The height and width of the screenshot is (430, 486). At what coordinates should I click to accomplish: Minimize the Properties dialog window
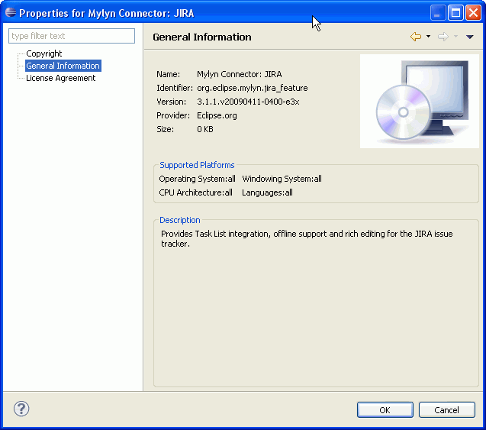click(438, 13)
